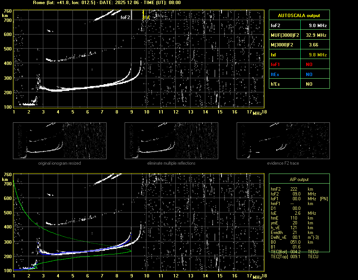Click the blue ftEs label in table
The image size is (358, 280).
275,74
